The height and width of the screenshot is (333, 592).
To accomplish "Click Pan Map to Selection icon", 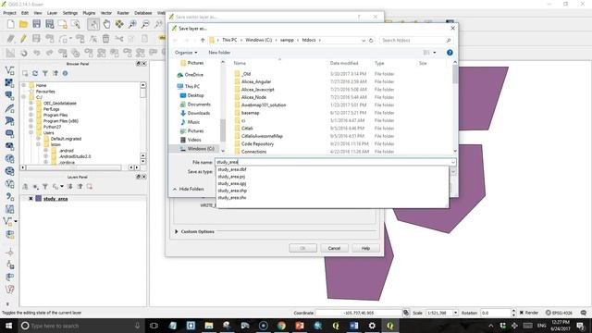I will 119,25.
